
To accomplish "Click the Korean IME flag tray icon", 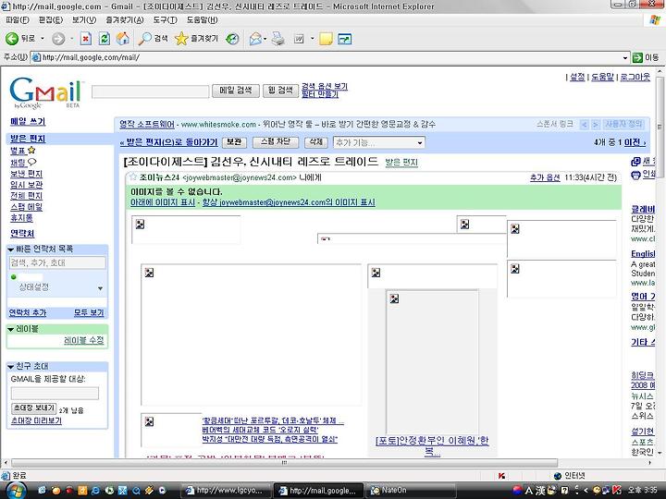I will 517,490.
